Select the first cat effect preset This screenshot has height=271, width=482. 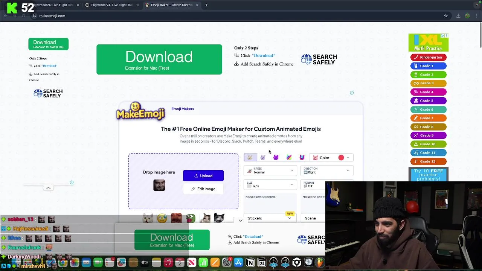tap(250, 157)
